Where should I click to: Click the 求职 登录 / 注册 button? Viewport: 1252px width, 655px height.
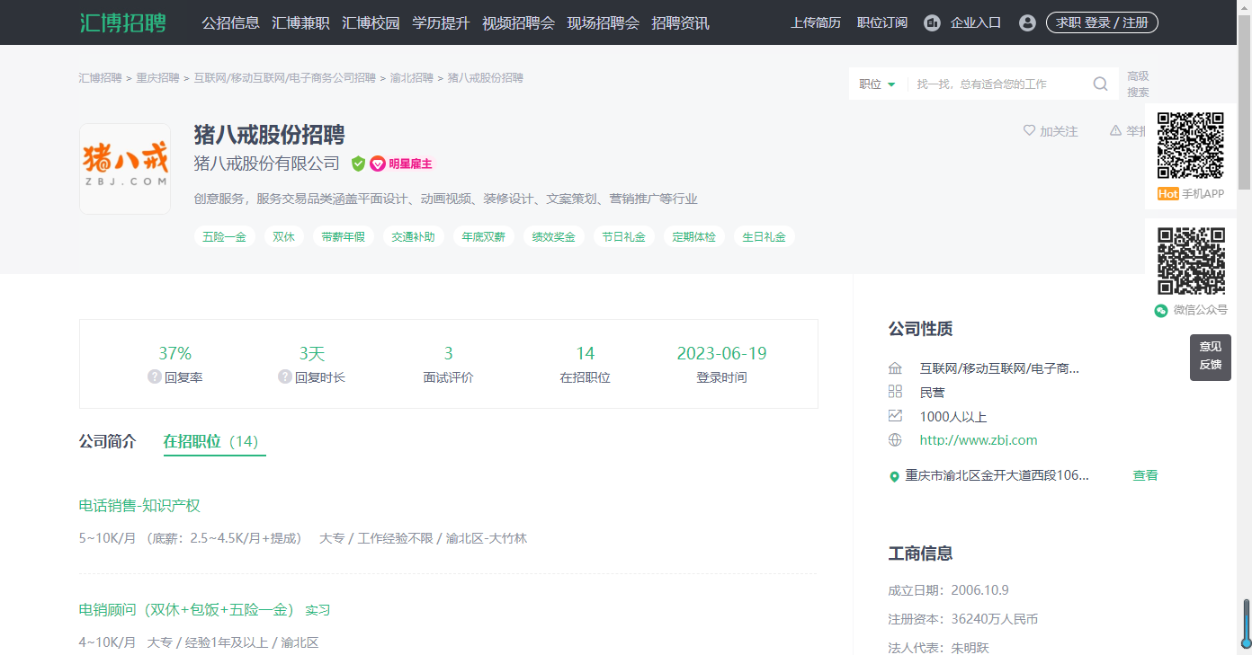(1102, 22)
